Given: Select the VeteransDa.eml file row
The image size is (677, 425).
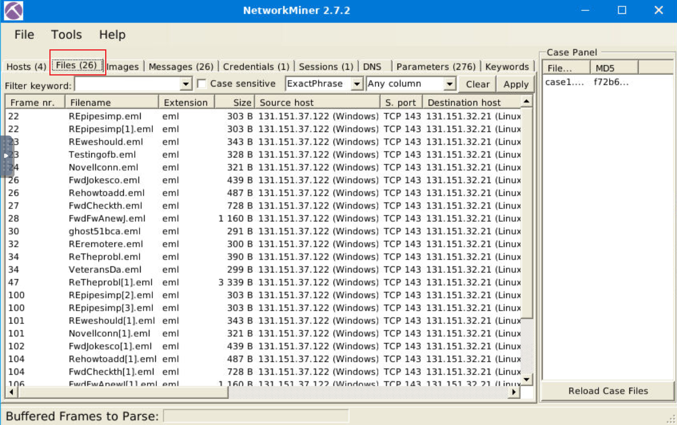Looking at the screenshot, I should [x=264, y=269].
